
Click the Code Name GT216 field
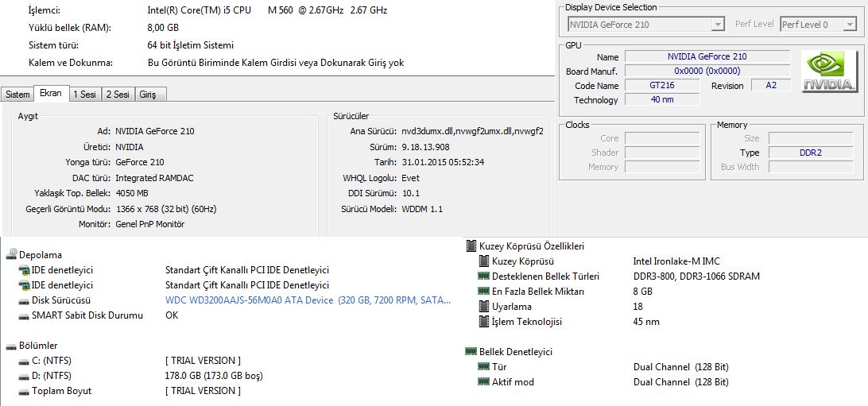click(662, 86)
